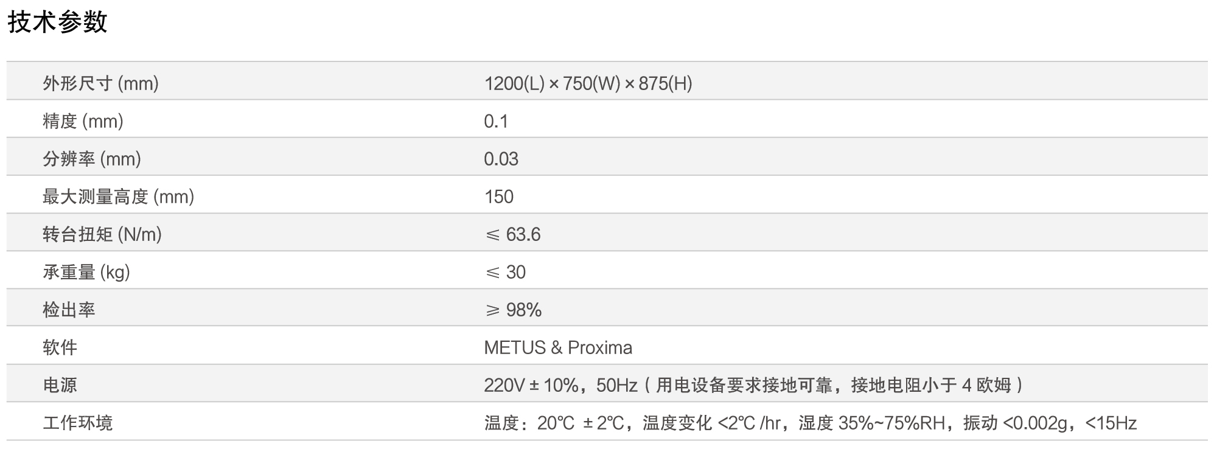Click the 转台扭矩 (N/m) label
Screen dimensions: 1214x449
(x=102, y=234)
